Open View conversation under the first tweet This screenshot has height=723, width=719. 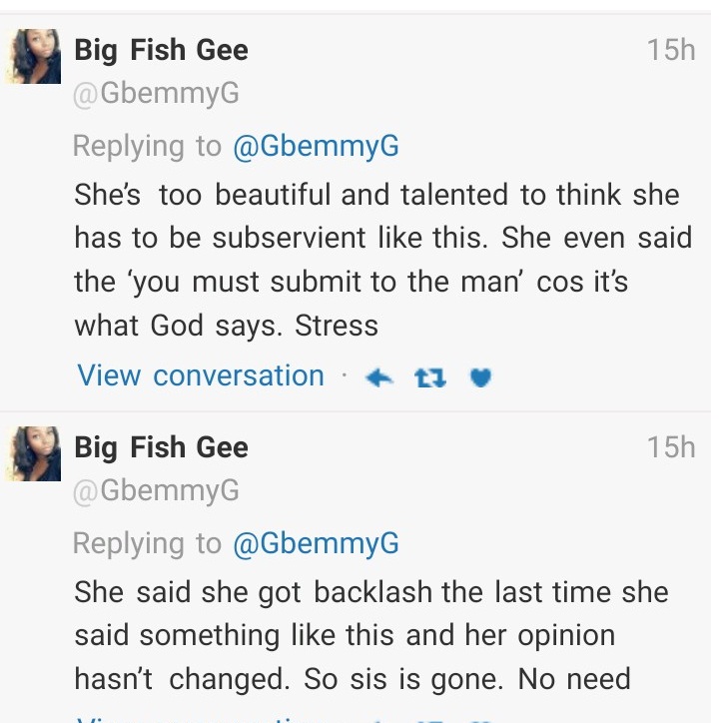point(201,375)
